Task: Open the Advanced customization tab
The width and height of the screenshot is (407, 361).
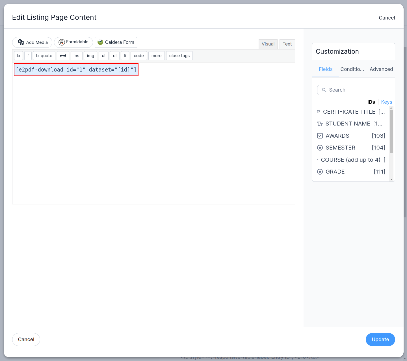Action: tap(381, 69)
